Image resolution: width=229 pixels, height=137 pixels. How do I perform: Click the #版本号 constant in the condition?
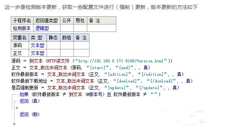94,94
